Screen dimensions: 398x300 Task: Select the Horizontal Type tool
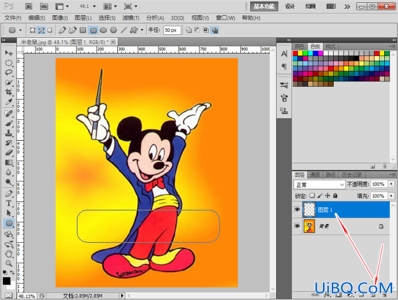tap(9, 203)
